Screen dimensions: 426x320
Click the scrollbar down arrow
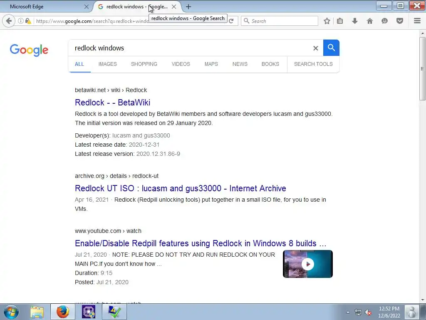pos(423,300)
